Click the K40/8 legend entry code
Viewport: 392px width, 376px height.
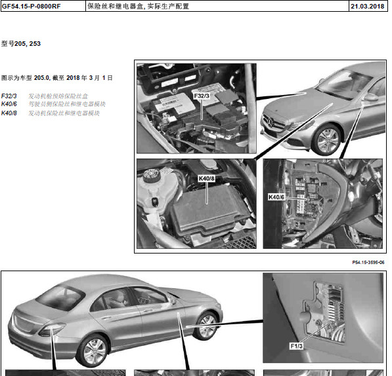tap(9, 113)
